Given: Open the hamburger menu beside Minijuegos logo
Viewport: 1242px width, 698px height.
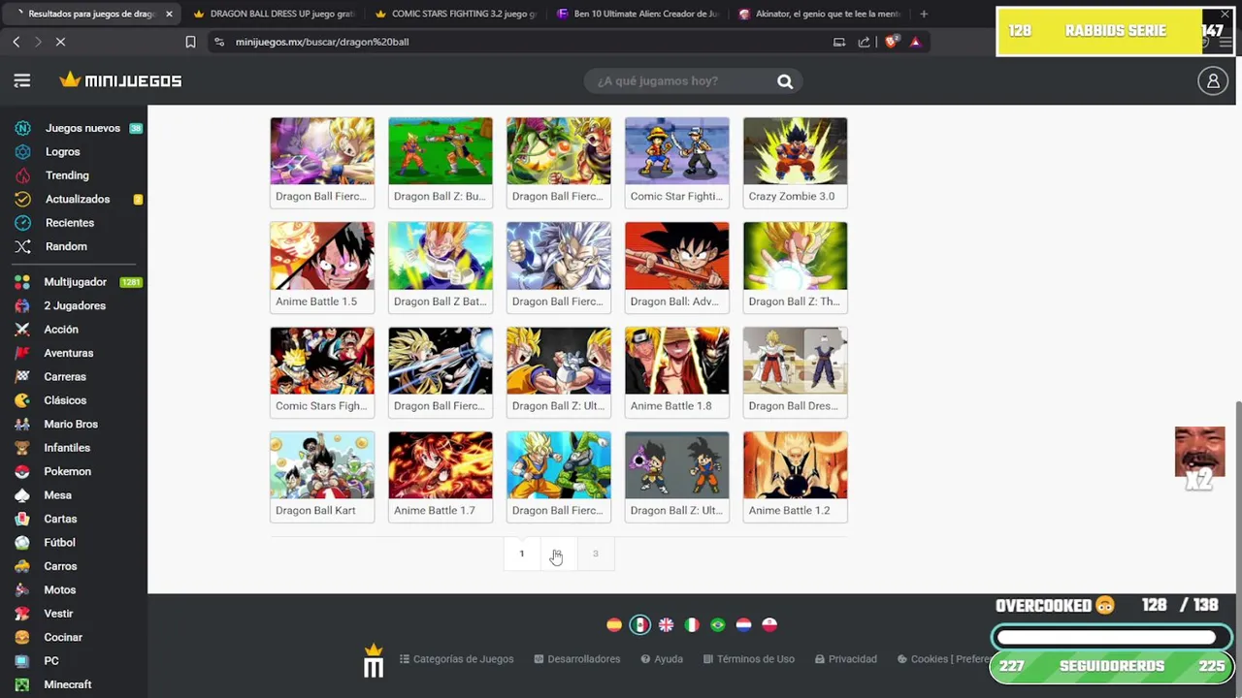Looking at the screenshot, I should point(22,81).
